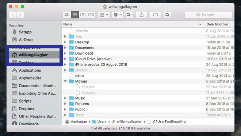The image size is (241, 136).
Task: Click the status bar selection text
Action: tap(120, 128)
